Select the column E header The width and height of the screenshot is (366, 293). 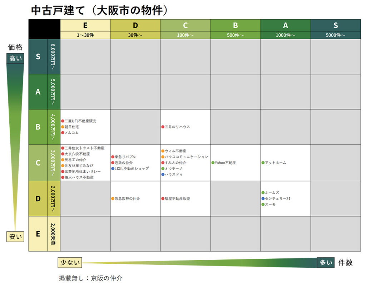[85, 25]
